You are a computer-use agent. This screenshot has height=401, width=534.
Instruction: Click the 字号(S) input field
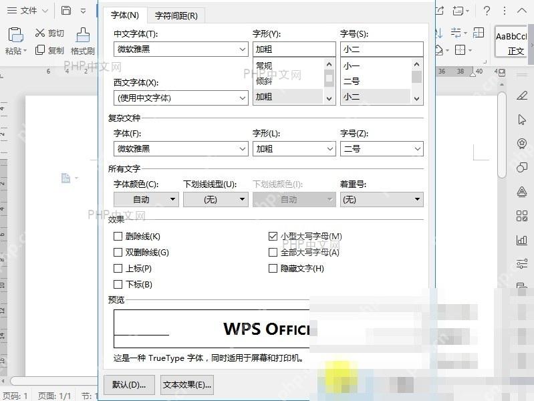(x=382, y=49)
